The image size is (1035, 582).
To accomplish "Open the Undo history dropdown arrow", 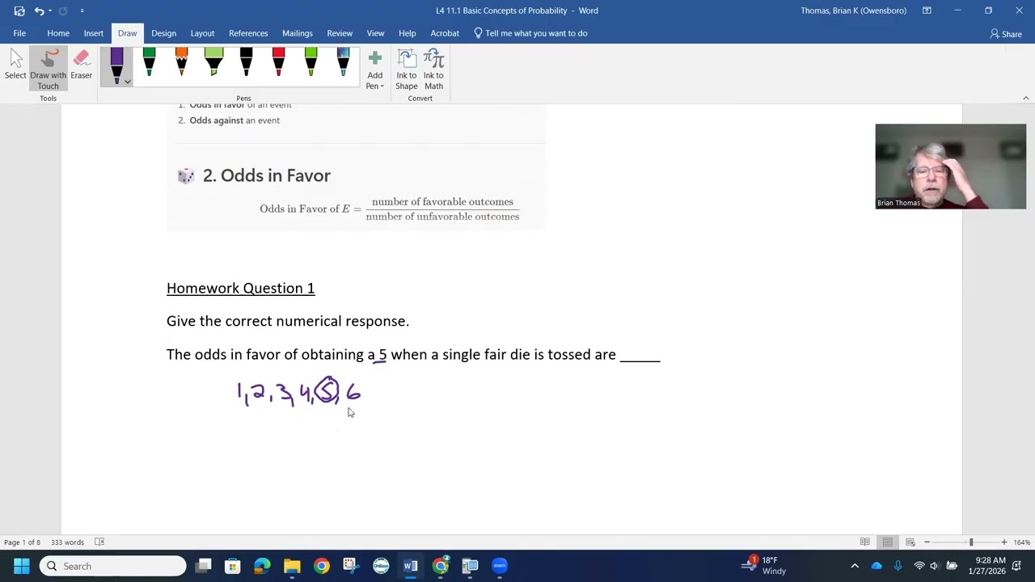I will coord(50,11).
